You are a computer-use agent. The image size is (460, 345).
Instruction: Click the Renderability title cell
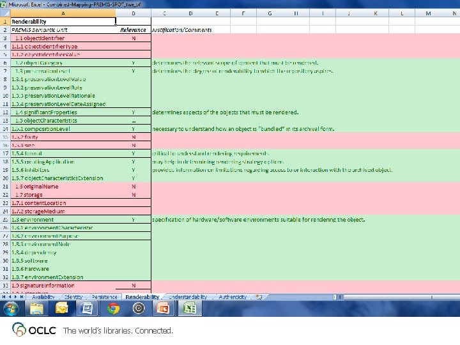click(x=63, y=22)
